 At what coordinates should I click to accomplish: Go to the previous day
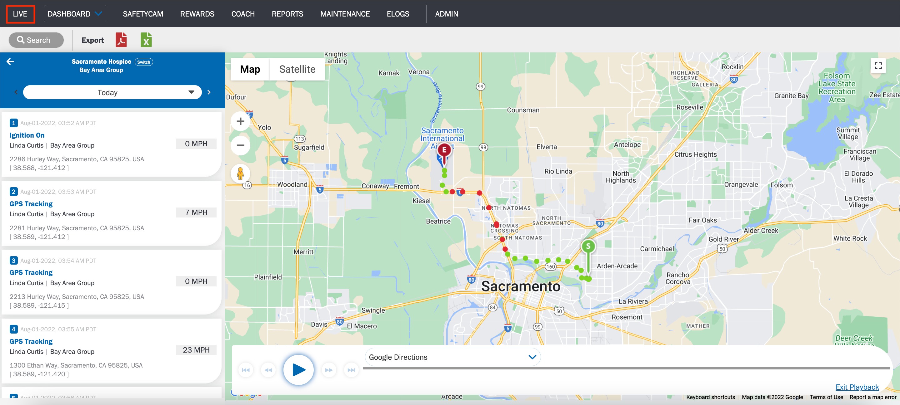pos(16,92)
